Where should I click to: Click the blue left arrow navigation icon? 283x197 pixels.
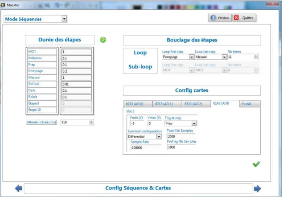pos(19,189)
